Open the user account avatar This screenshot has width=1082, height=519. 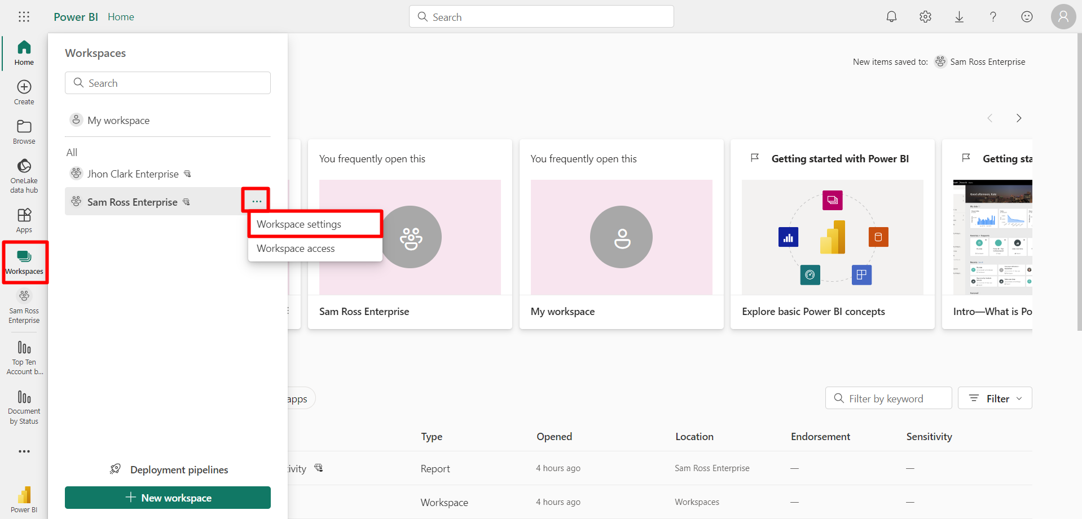(1063, 17)
